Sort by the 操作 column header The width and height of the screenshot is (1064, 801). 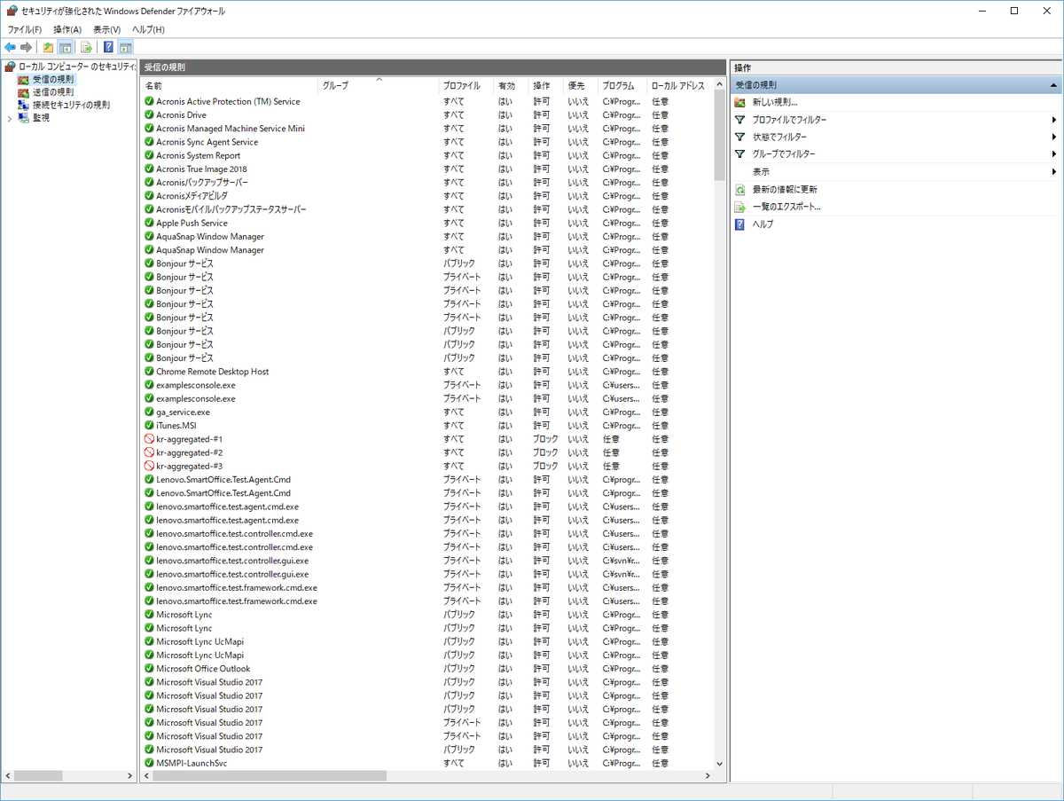point(546,86)
